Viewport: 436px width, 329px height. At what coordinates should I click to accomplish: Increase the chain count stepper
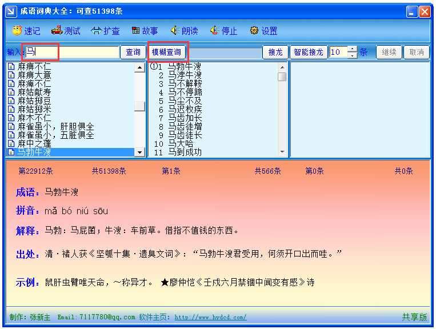point(353,49)
